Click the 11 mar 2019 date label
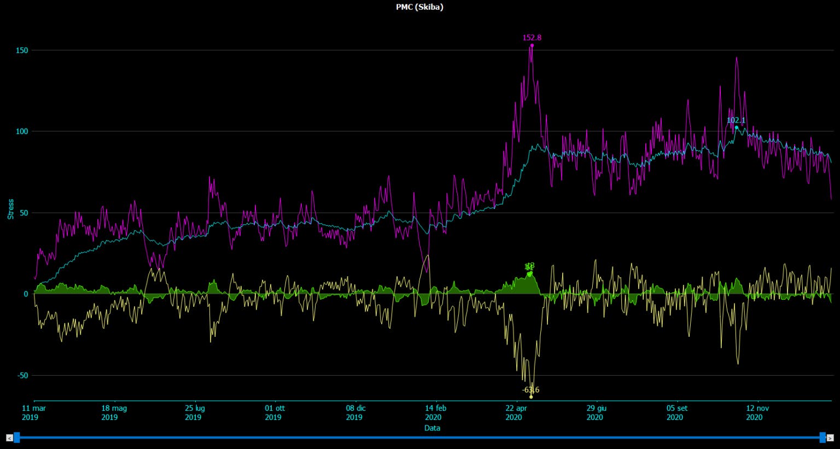This screenshot has width=840, height=449. [34, 412]
